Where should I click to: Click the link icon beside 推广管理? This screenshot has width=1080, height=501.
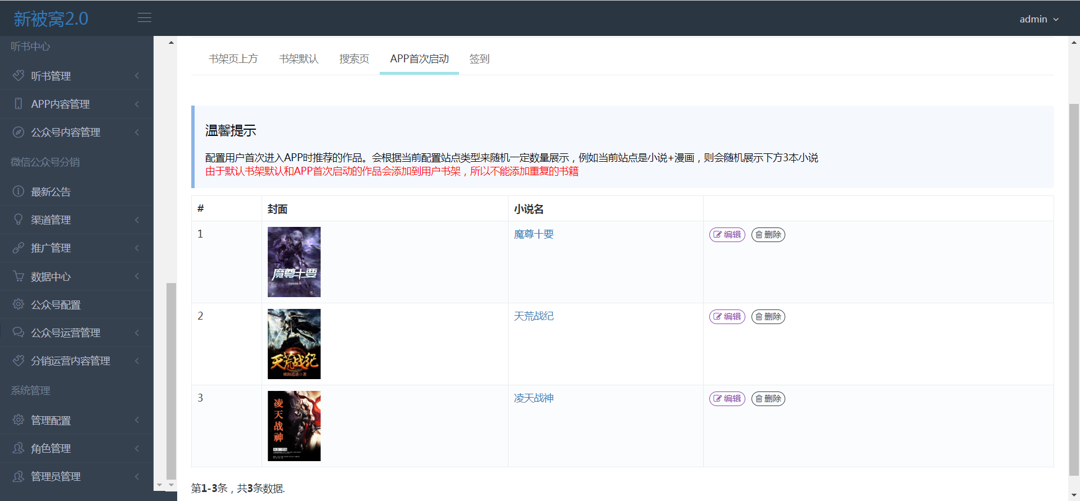(x=19, y=248)
